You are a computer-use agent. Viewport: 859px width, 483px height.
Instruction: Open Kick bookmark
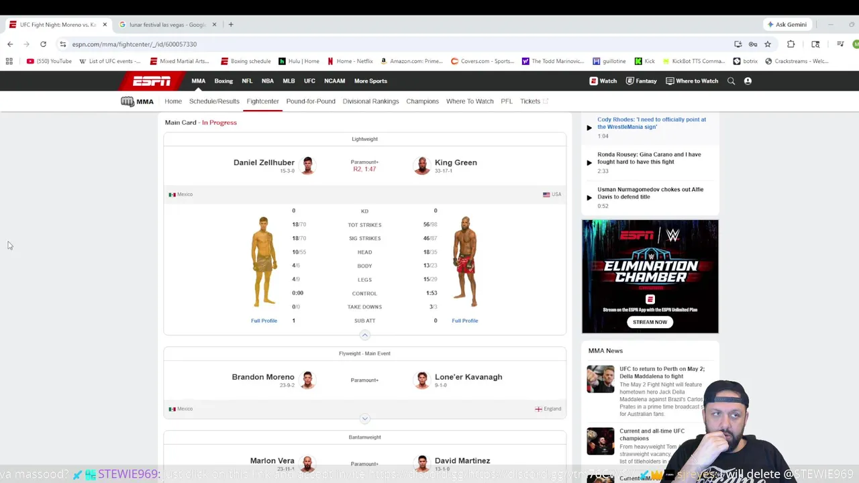click(x=645, y=61)
